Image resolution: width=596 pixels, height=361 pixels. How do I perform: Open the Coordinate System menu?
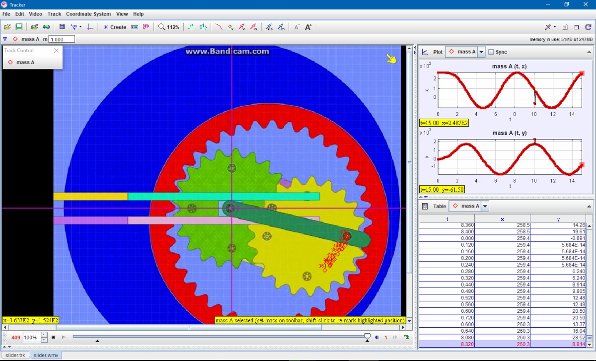click(88, 14)
